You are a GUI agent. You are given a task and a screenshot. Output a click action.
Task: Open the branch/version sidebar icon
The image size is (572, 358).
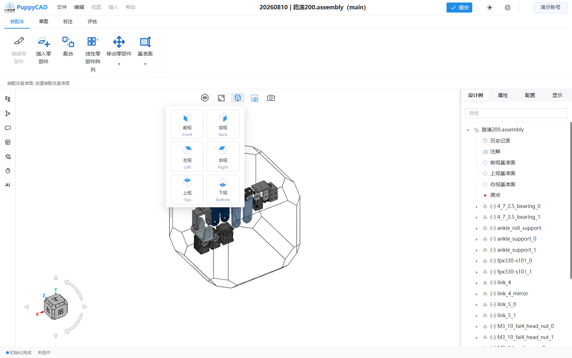click(x=8, y=113)
